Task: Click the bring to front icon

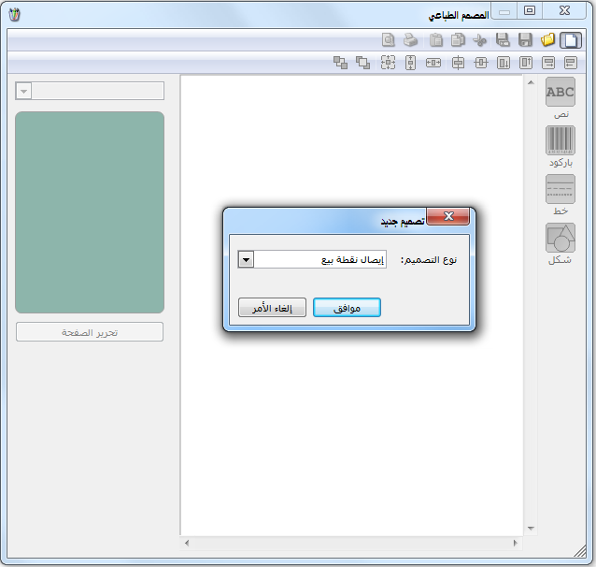Action: (362, 63)
